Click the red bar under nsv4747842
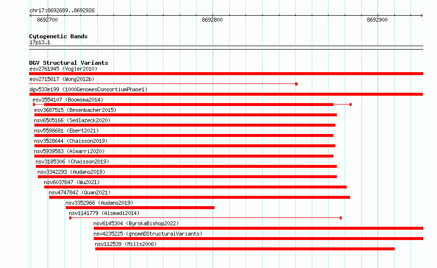Image resolution: width=437 pixels, height=268 pixels. point(199,197)
